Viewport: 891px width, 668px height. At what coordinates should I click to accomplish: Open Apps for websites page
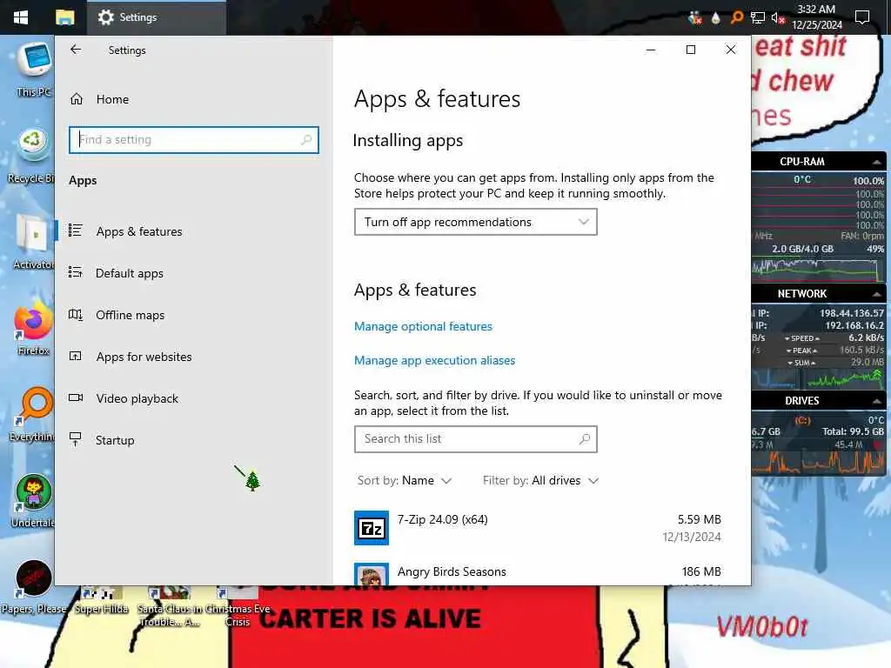(x=193, y=357)
